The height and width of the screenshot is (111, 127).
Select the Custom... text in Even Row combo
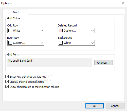point(19,43)
